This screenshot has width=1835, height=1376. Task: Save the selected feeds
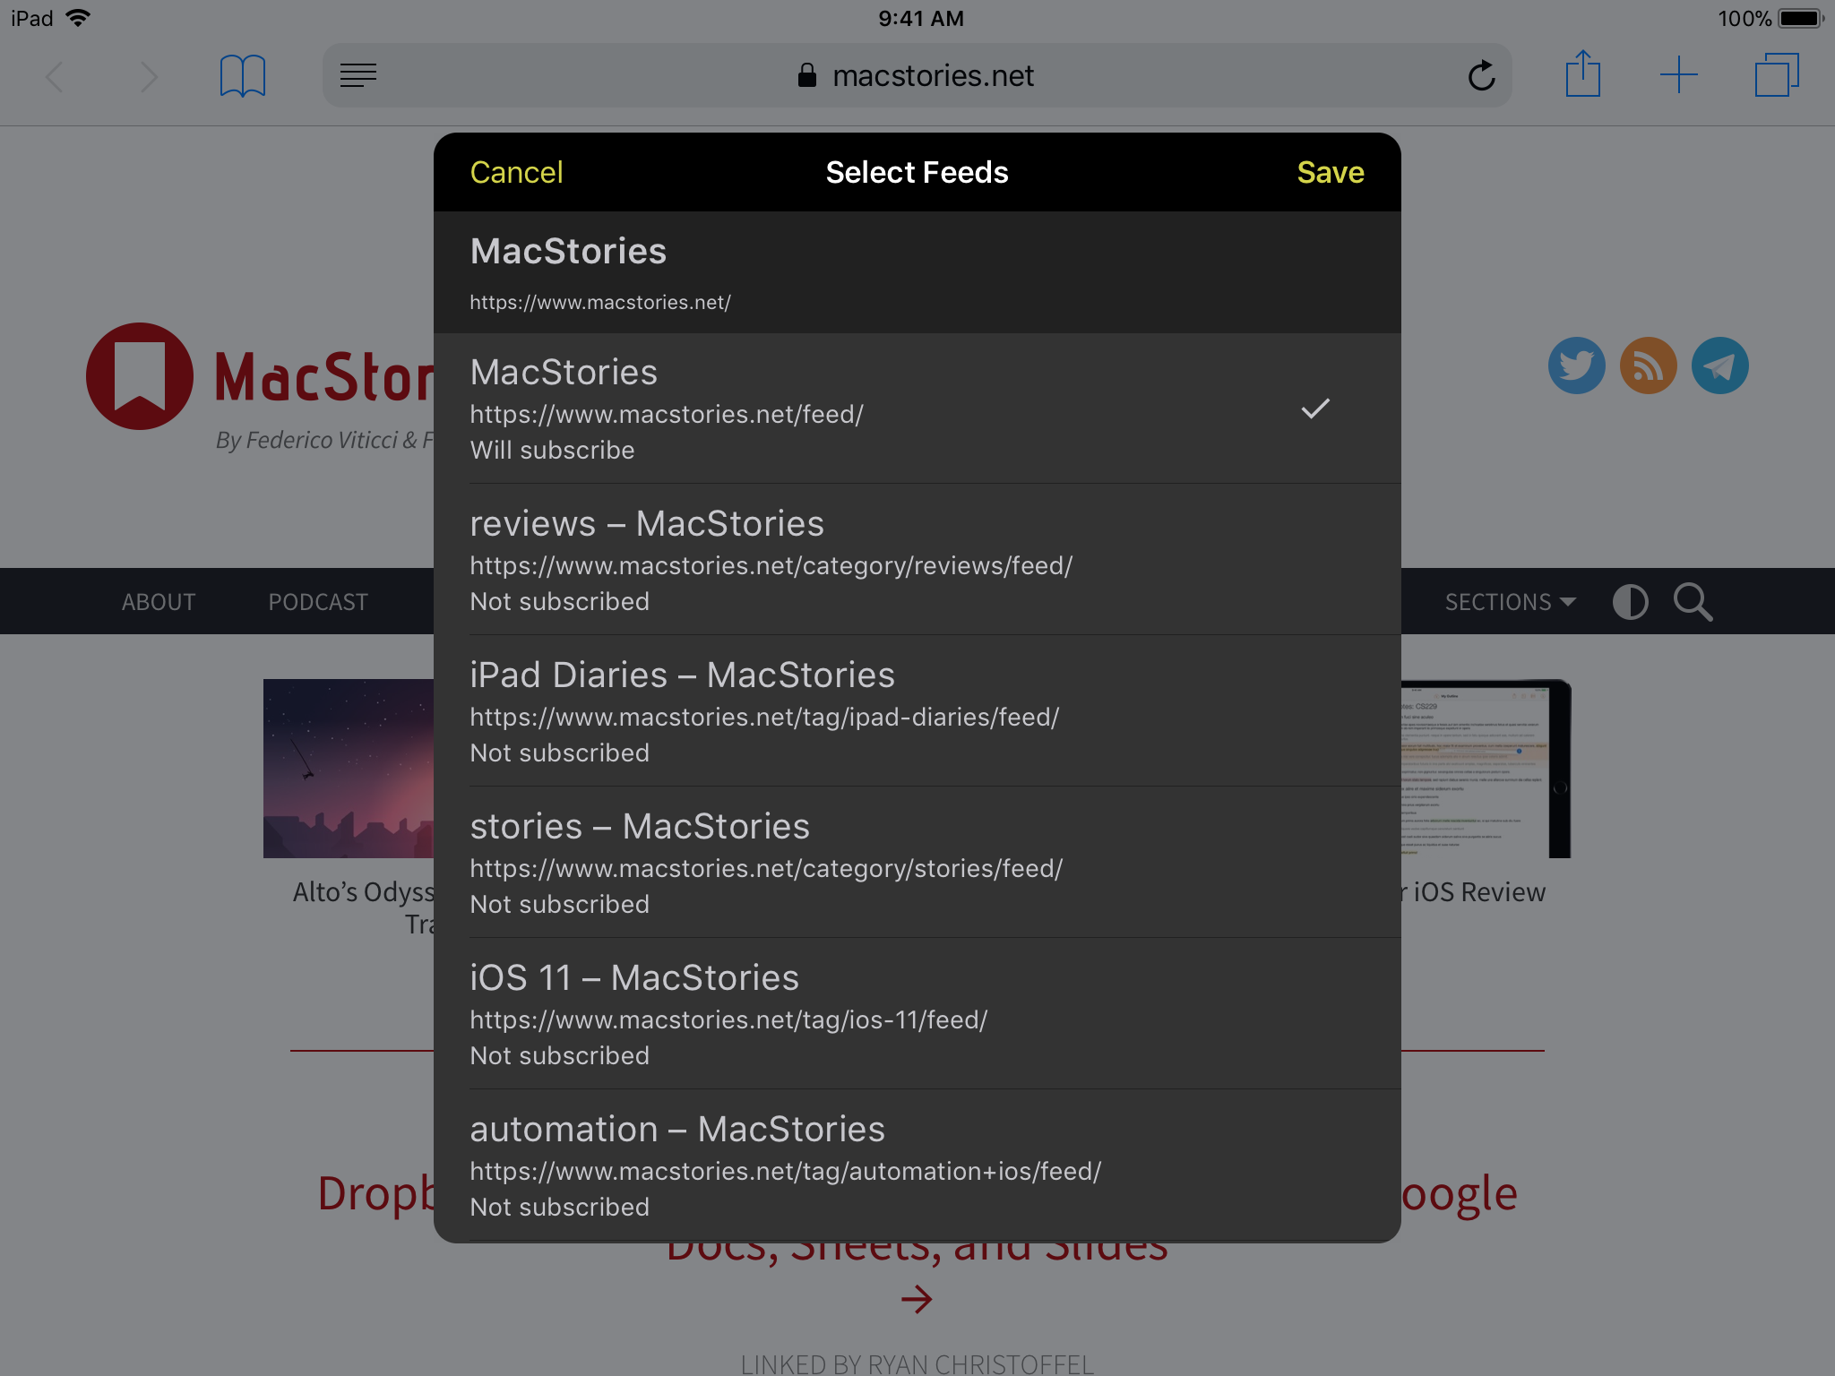1331,172
